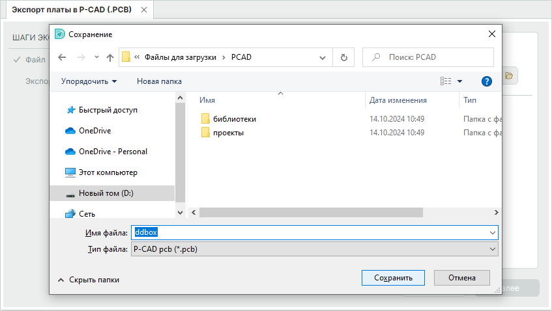Select Этот компьютер in navigation pane

point(108,172)
